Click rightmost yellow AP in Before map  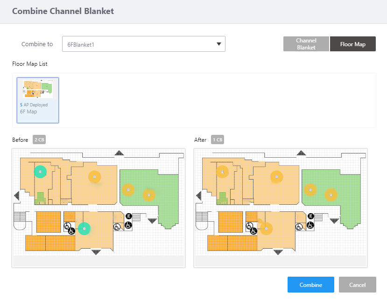pyautogui.click(x=149, y=195)
